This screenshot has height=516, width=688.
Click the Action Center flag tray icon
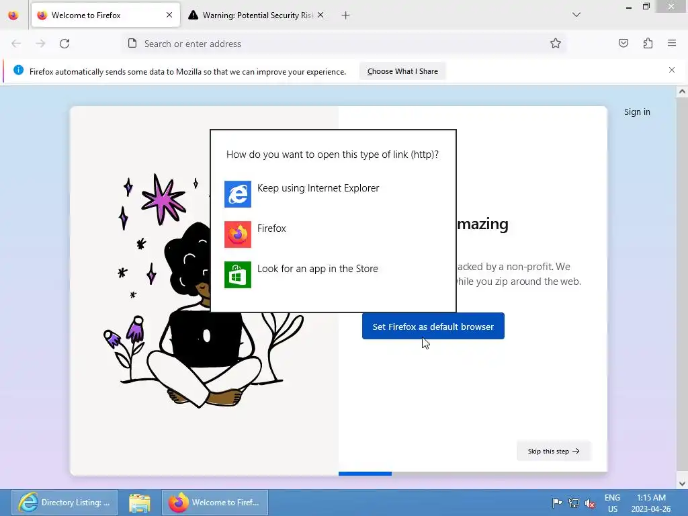[x=557, y=503]
